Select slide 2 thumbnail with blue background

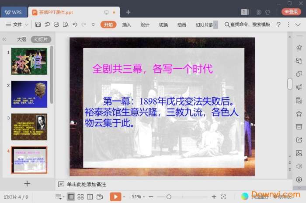tap(29, 94)
